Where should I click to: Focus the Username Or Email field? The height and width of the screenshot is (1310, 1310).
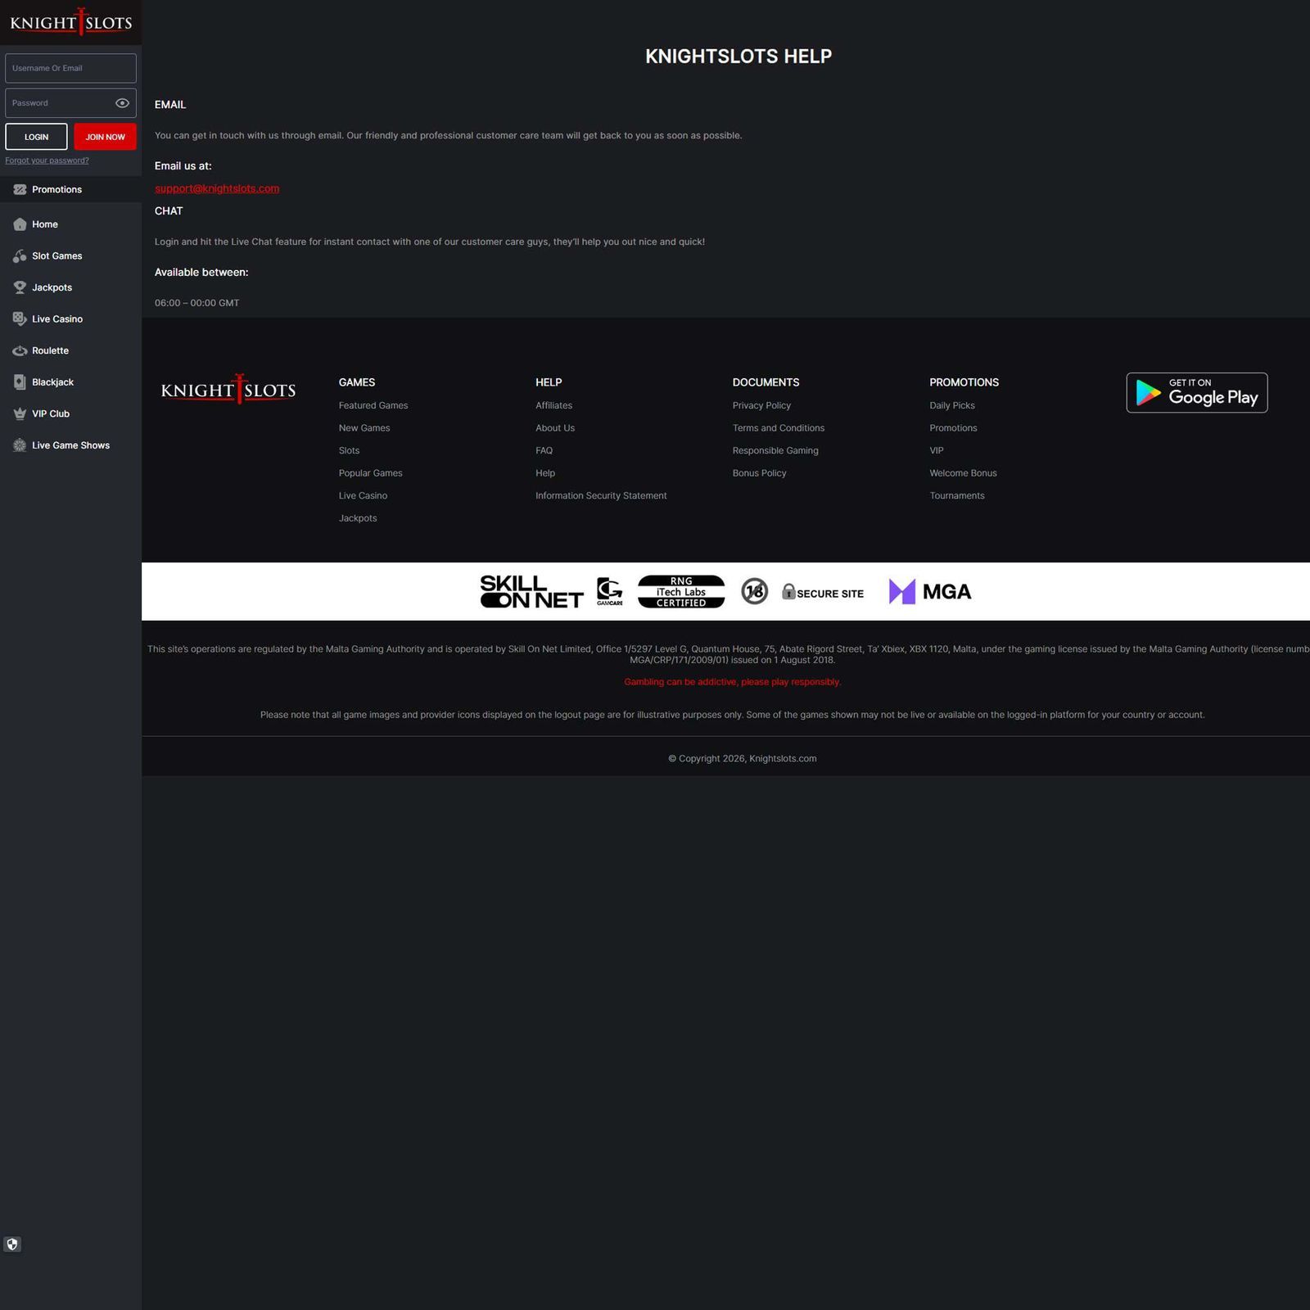(x=70, y=68)
